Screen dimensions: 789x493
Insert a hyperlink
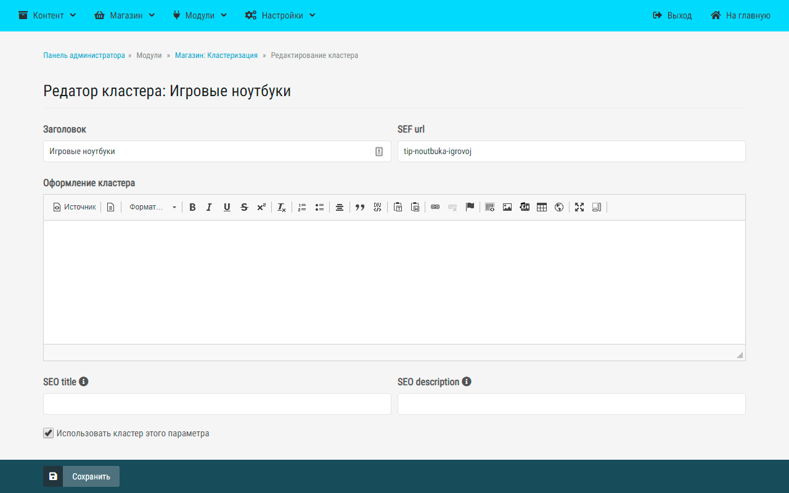point(435,207)
